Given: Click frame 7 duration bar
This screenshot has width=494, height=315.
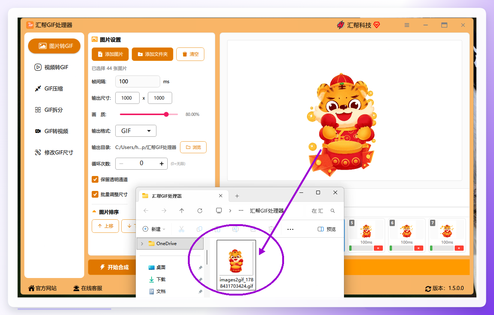Looking at the screenshot, I should click(x=441, y=248).
